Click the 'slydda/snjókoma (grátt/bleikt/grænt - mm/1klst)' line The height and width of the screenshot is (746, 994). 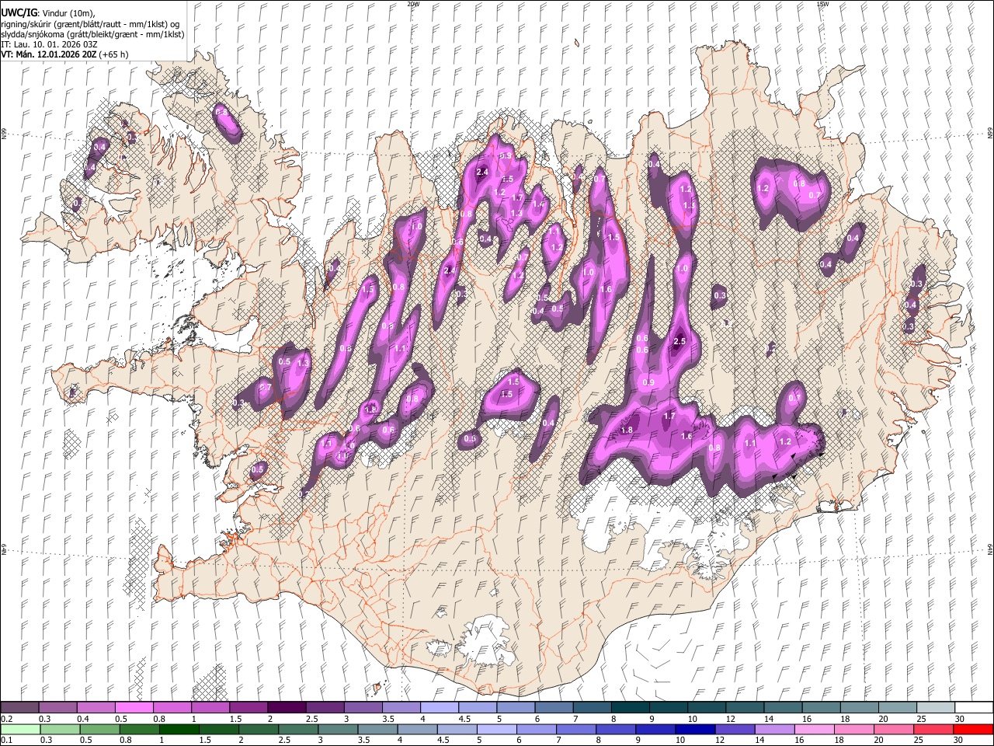point(92,34)
